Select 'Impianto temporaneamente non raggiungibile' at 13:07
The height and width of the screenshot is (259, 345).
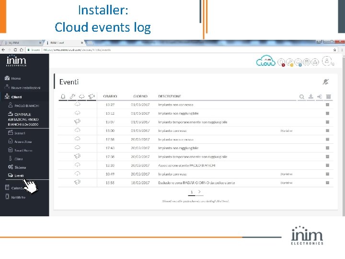193,122
